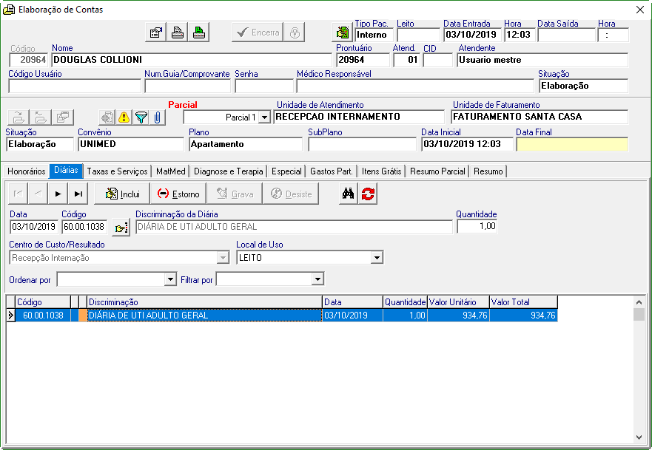Go to first record navigation arrow
The image size is (652, 450).
tap(18, 194)
